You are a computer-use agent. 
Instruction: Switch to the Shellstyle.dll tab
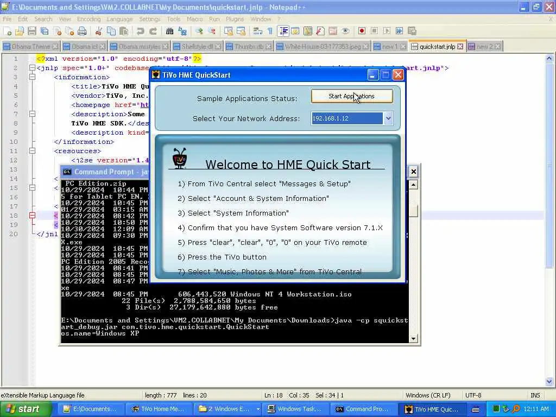[x=197, y=47]
